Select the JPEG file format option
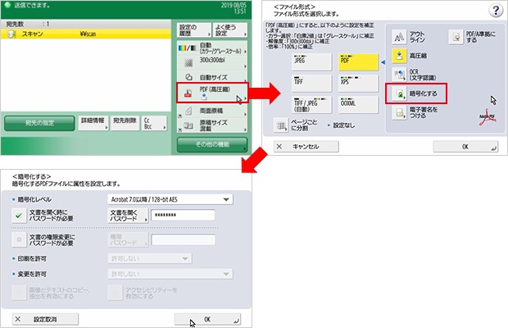 (x=307, y=61)
